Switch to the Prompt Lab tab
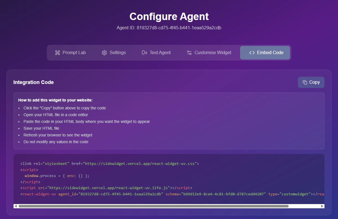The height and width of the screenshot is (219, 338). point(70,52)
